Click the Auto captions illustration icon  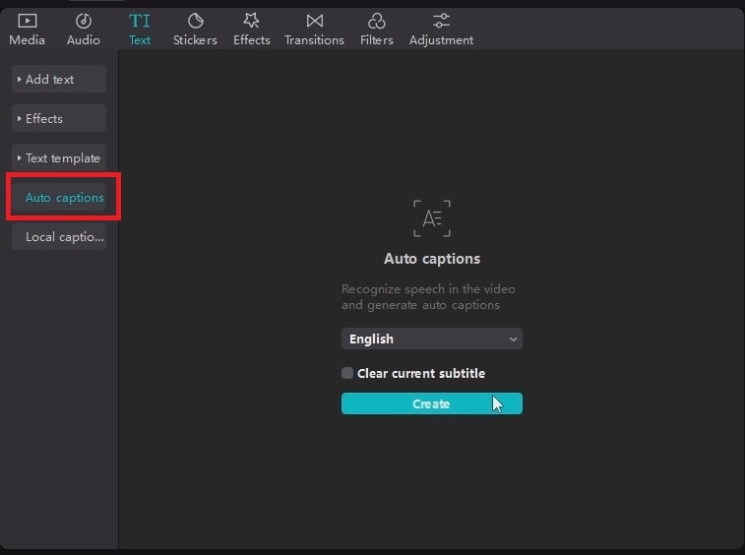[432, 218]
